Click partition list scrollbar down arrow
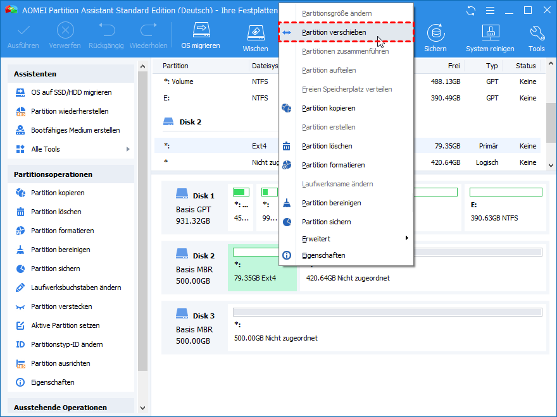557x417 pixels. 551,166
